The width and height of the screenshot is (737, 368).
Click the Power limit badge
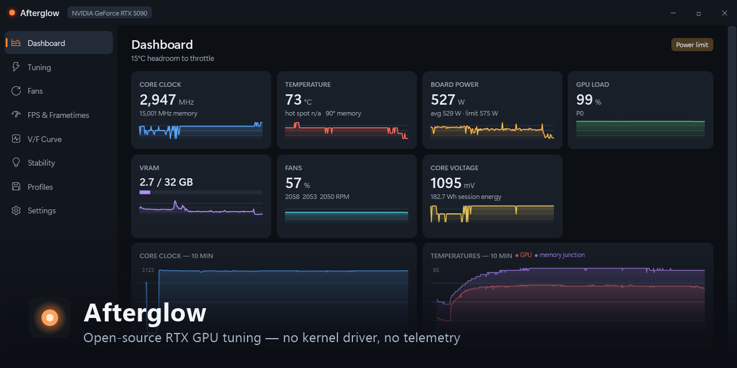pos(692,45)
